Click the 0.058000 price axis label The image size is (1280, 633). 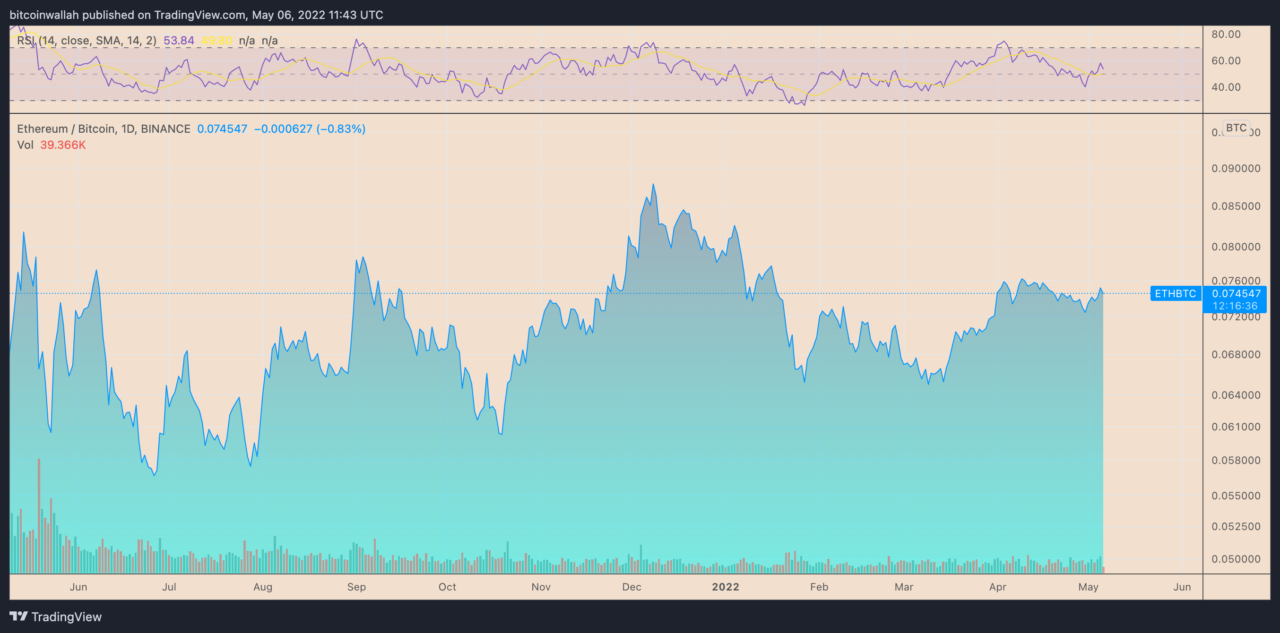(x=1236, y=460)
